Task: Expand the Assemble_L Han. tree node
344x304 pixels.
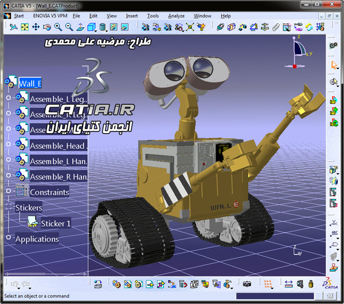Action: click(9, 159)
